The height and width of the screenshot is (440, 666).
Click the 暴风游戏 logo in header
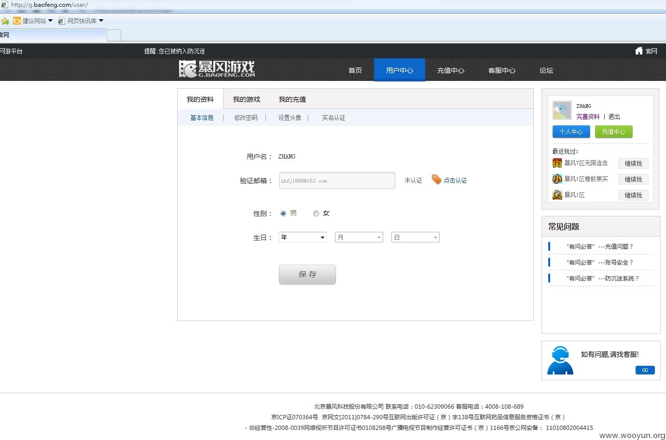[217, 69]
